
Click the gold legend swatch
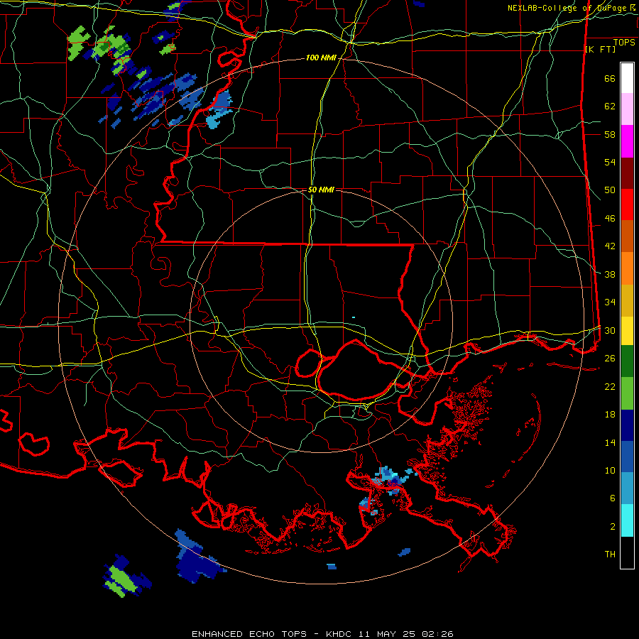click(627, 300)
